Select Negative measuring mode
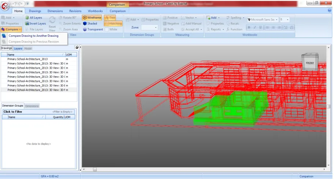Screen dimensions: 334x179 click(x=171, y=24)
